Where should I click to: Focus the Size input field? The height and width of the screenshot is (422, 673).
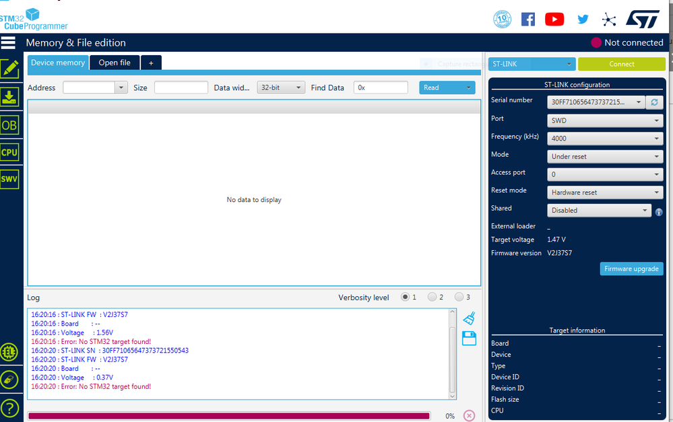click(x=181, y=87)
